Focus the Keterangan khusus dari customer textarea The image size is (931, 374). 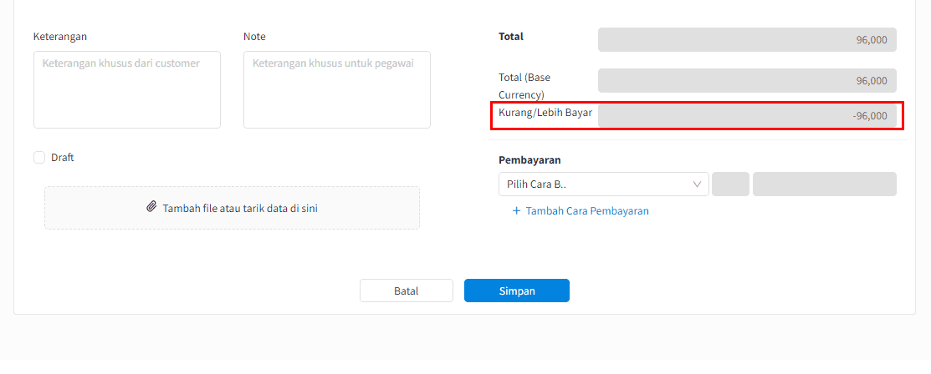(x=127, y=89)
